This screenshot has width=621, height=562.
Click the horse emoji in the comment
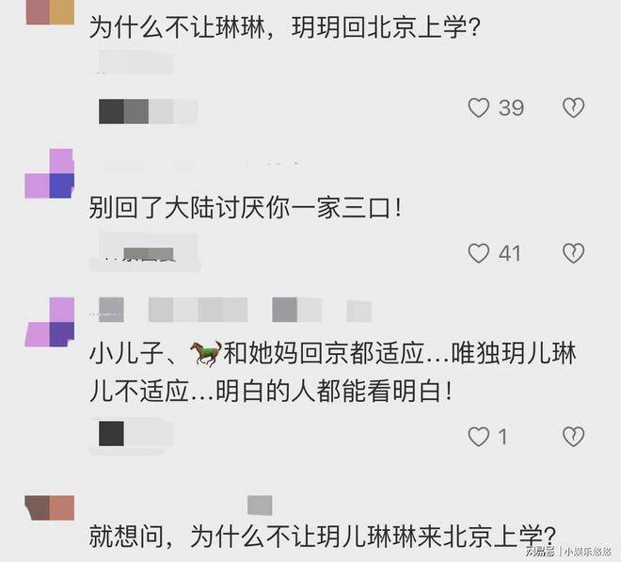(x=205, y=353)
